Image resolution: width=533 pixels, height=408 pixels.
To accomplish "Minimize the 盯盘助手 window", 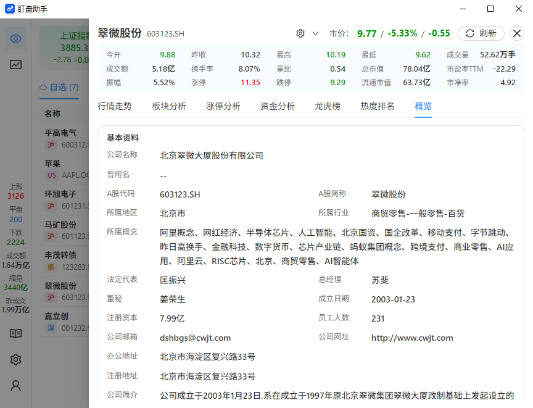I will click(x=463, y=9).
